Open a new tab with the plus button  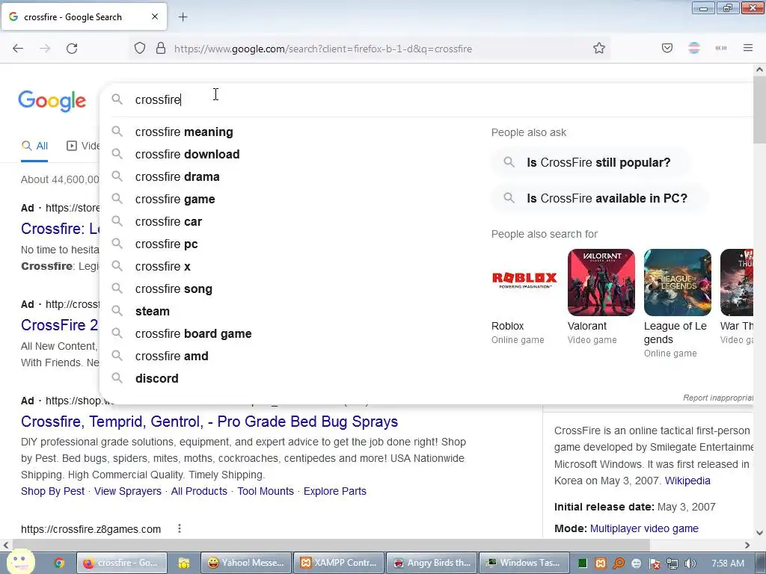click(x=183, y=17)
